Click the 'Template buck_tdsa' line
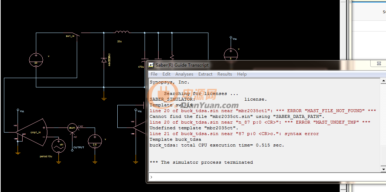The height and width of the screenshot is (192, 386). (x=175, y=139)
